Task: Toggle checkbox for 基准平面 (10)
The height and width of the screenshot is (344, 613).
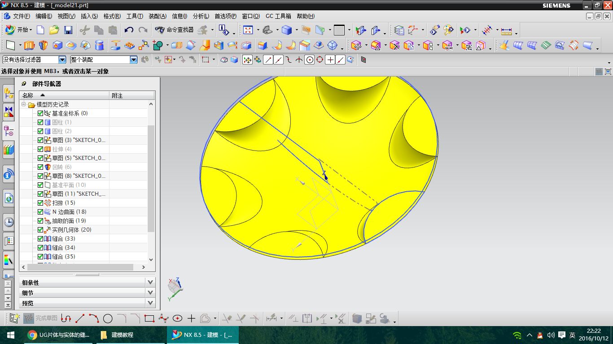Action: tap(40, 185)
